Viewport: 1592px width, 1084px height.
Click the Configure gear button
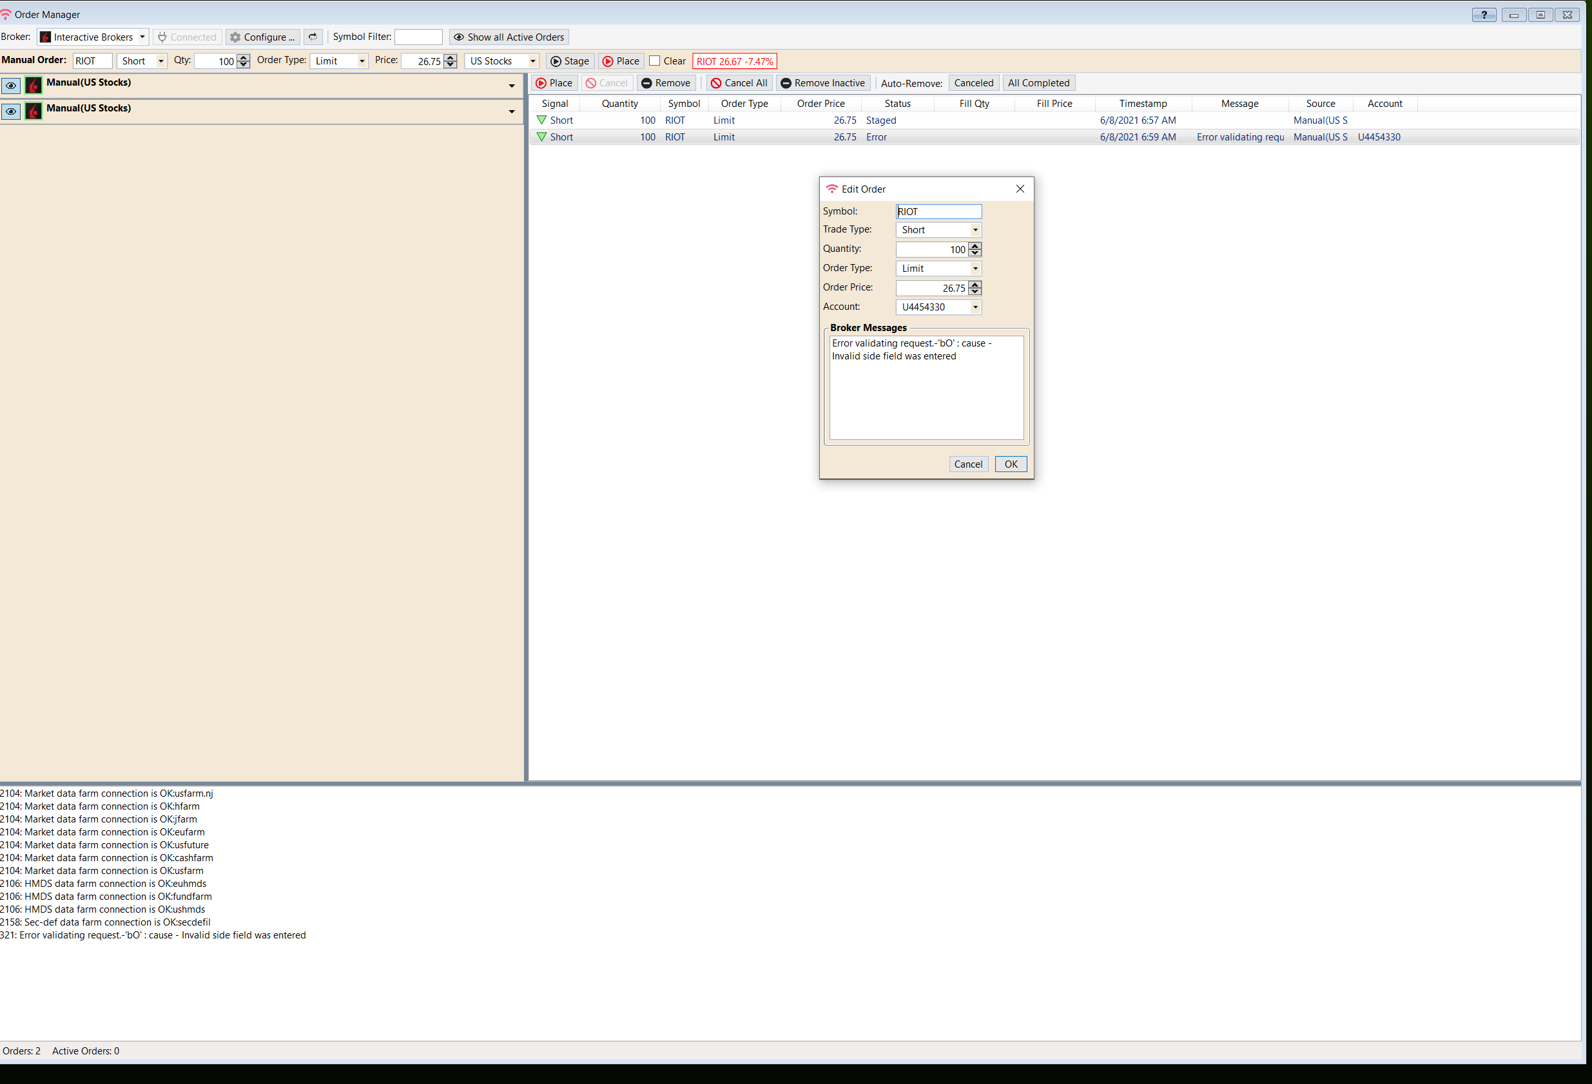[x=263, y=37]
